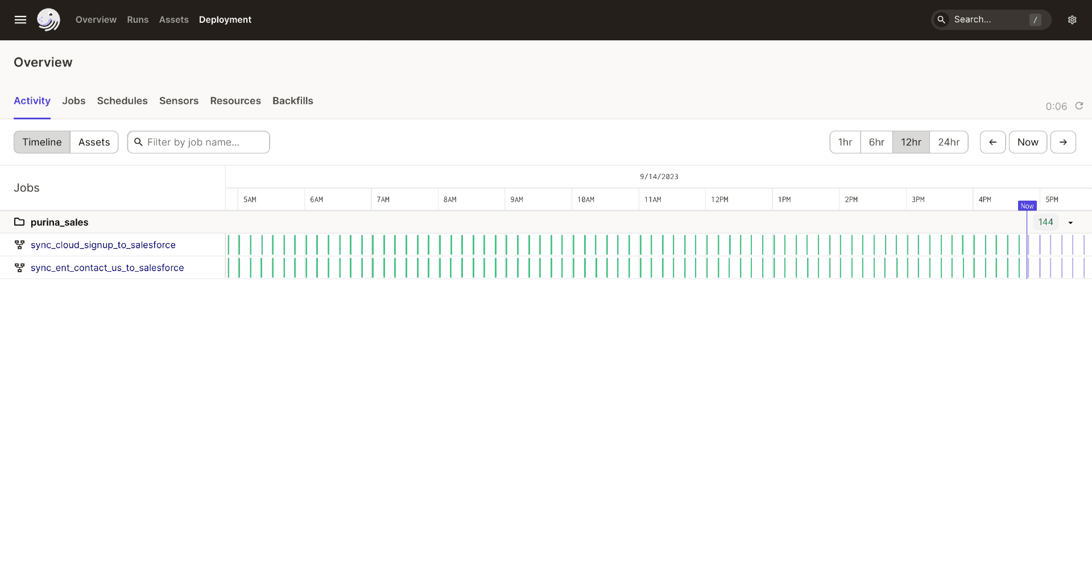This screenshot has height=574, width=1092.
Task: Switch to the Schedules tab
Action: (122, 101)
